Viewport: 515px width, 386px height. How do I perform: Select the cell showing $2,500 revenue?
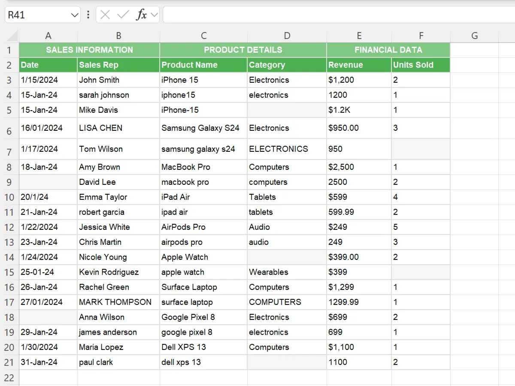pos(359,167)
